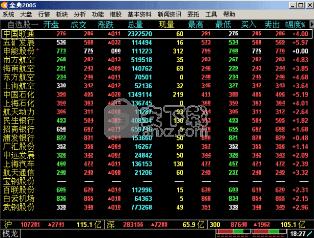Open the 港股 menu
The height and width of the screenshot is (238, 314).
tap(116, 14)
